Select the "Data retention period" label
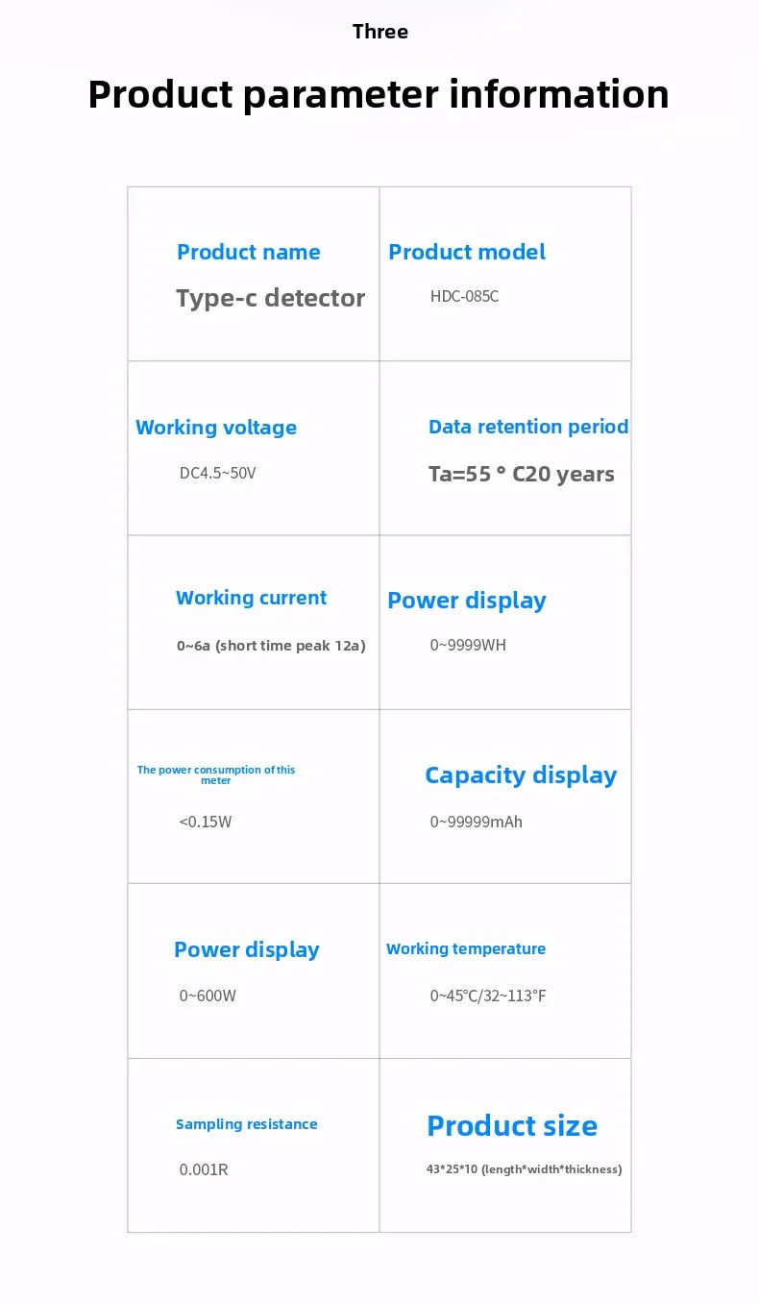This screenshot has width=759, height=1303. (x=528, y=427)
